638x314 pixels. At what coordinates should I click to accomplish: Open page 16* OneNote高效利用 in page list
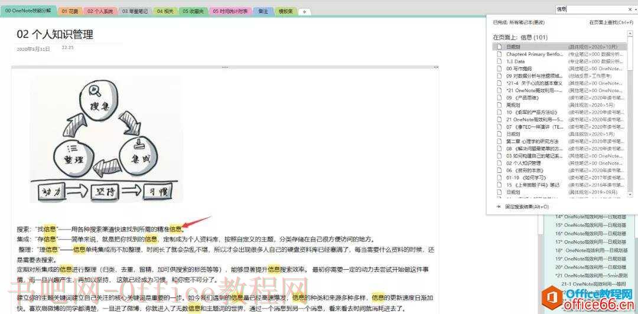590,234
